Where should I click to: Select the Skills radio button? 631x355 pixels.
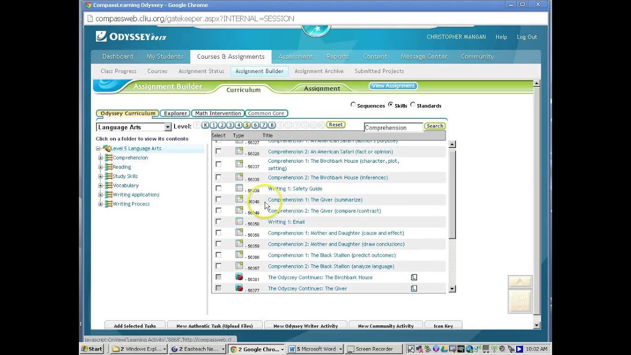pyautogui.click(x=390, y=105)
